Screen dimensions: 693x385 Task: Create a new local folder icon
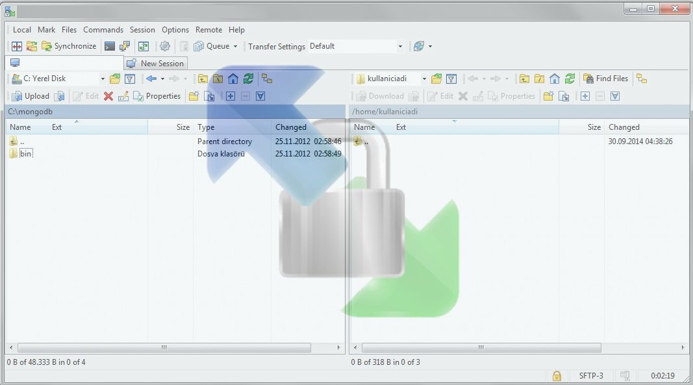coord(194,96)
